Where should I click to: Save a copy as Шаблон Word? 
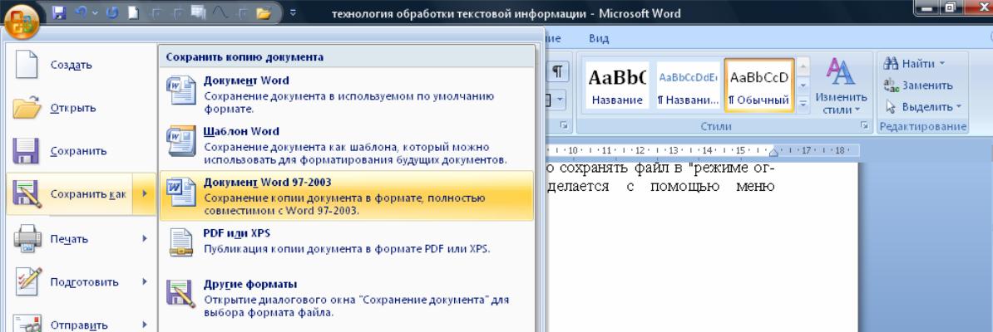coord(347,144)
